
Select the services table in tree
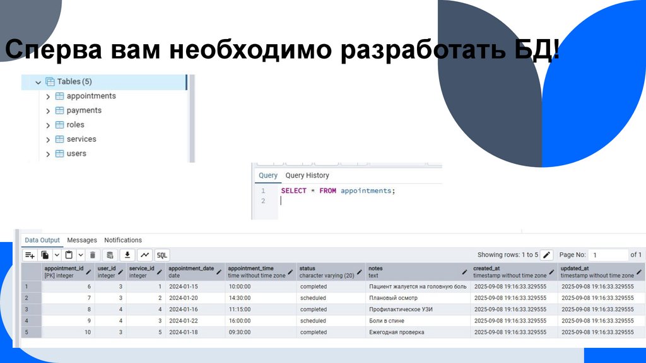[81, 139]
